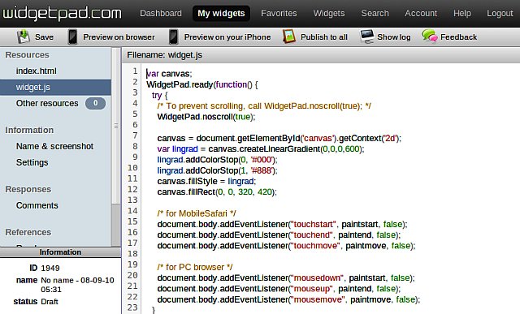Viewport: 520px width, 314px height.
Task: Click the "touchmove" event listener line
Action: click(286, 245)
